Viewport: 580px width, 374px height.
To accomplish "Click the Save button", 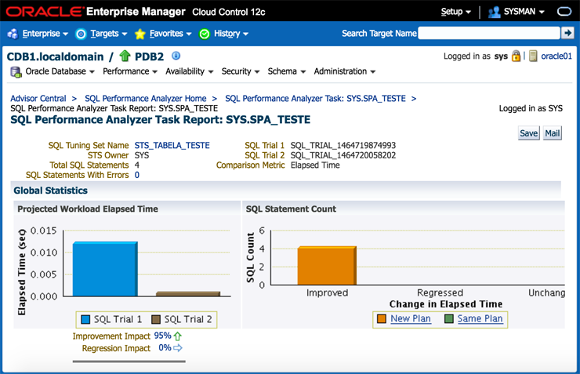I will [x=529, y=133].
